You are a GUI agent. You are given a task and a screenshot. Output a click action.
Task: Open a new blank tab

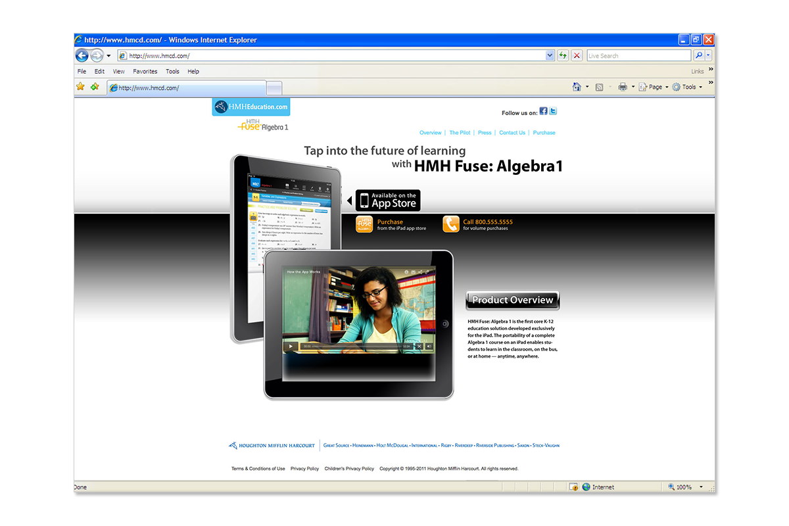(x=275, y=88)
